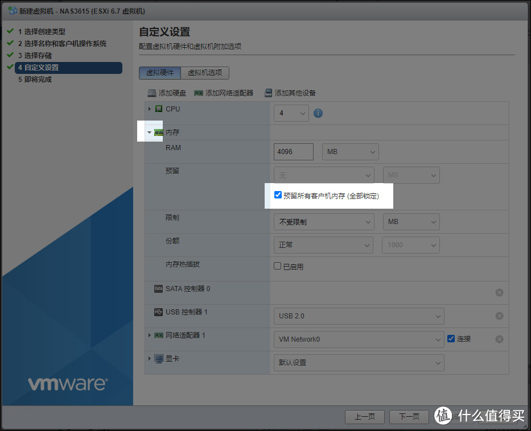
Task: Remove USB controller 1 with X icon
Action: point(499,316)
